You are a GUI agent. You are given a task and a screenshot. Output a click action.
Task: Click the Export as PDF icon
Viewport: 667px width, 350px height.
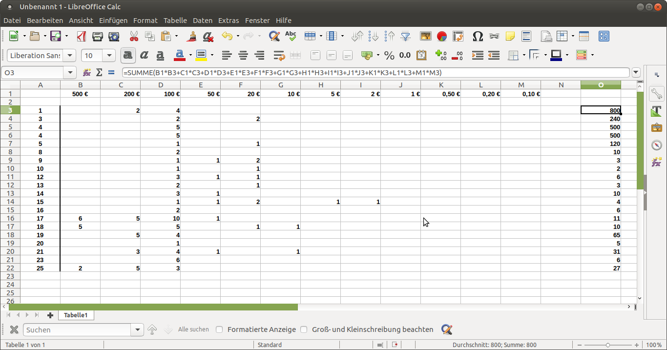[82, 36]
